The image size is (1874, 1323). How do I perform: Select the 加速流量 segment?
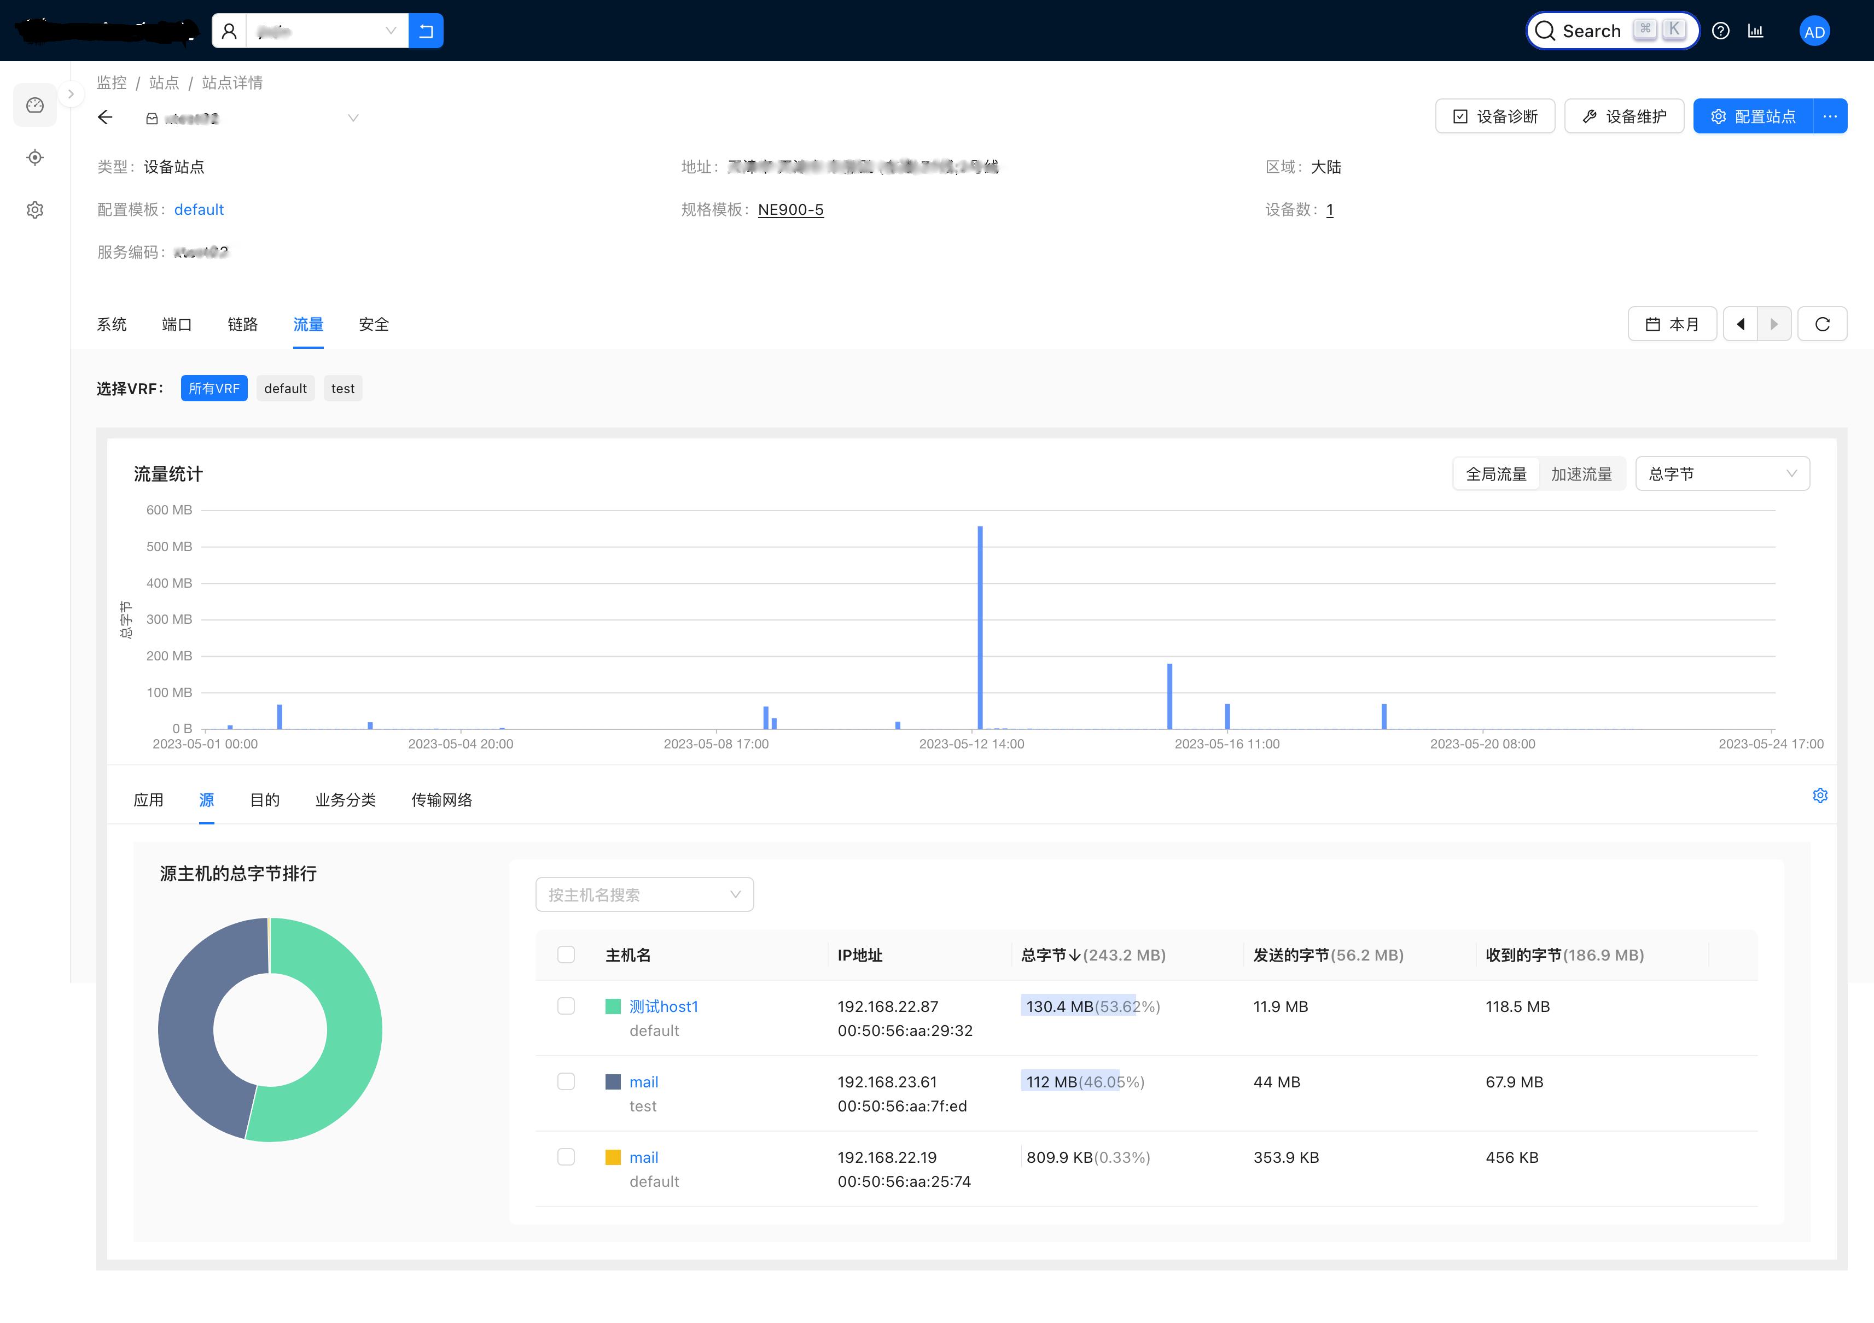click(1581, 474)
